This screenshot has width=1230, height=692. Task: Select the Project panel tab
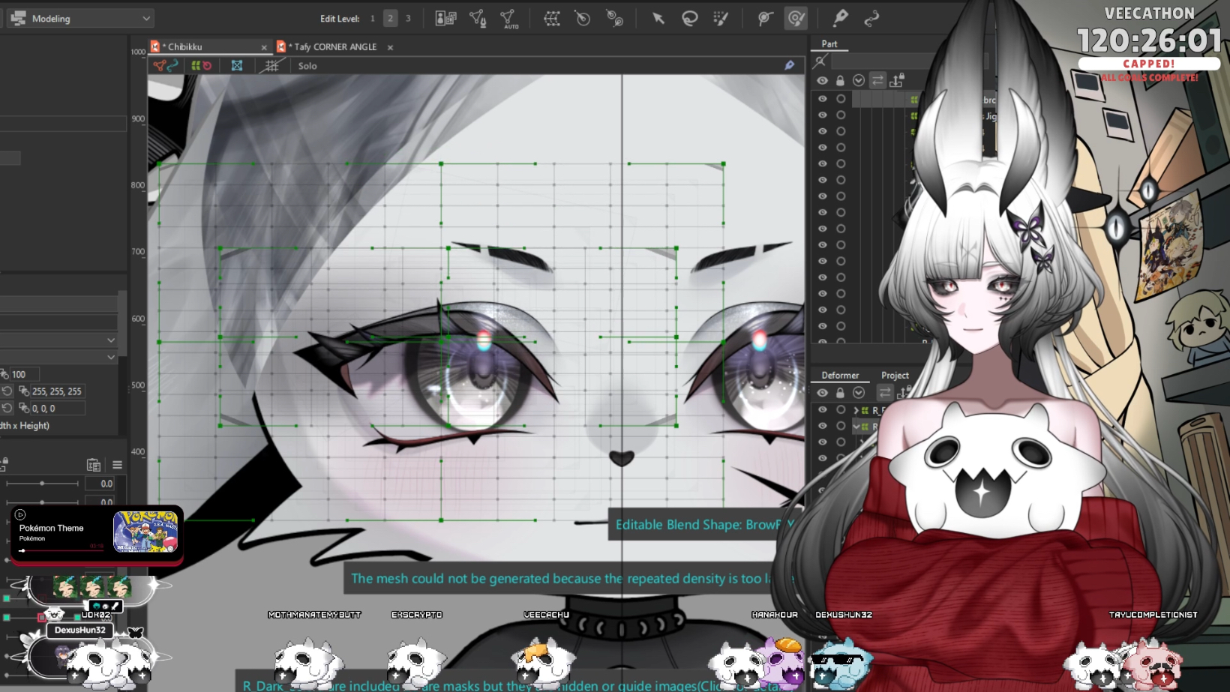point(895,376)
